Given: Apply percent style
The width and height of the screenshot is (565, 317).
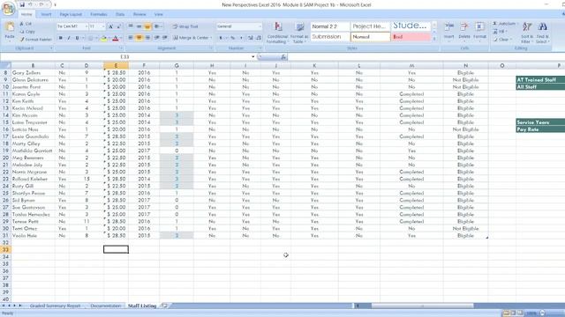Looking at the screenshot, I should tap(232, 38).
